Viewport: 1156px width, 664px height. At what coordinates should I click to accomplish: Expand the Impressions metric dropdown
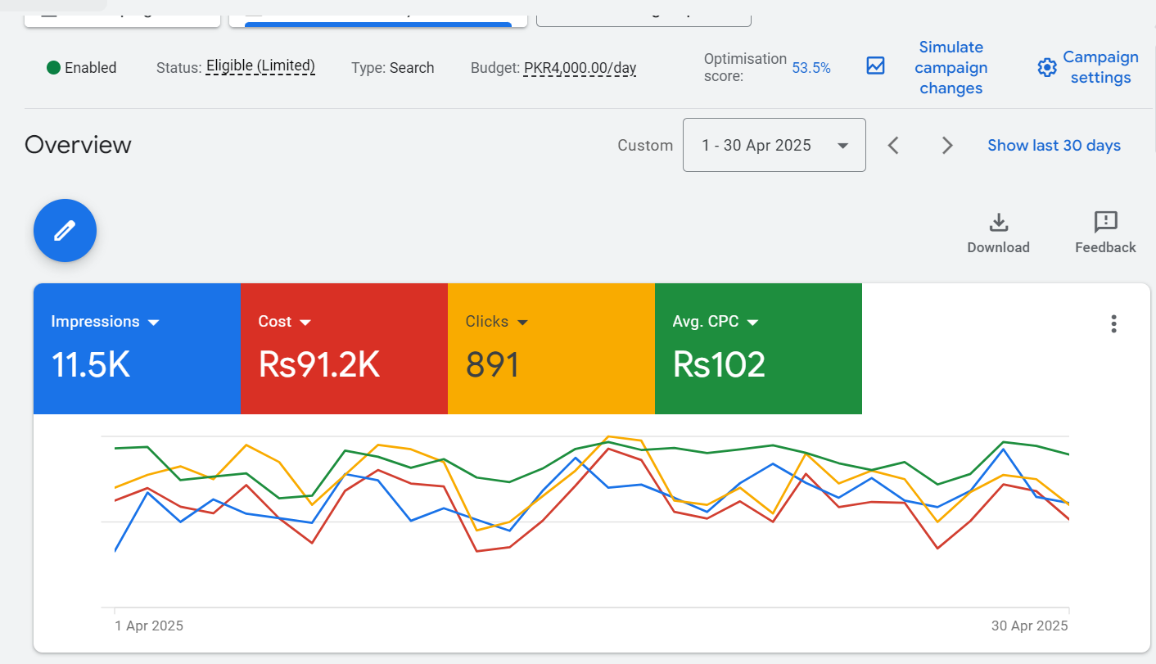coord(153,323)
